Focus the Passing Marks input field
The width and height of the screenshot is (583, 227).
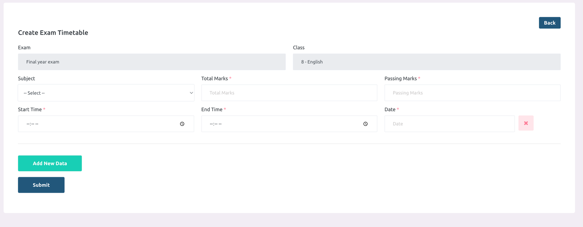(x=472, y=93)
